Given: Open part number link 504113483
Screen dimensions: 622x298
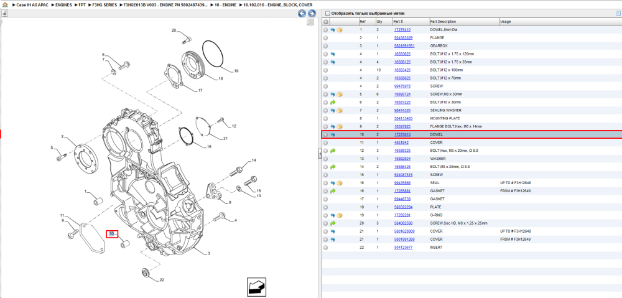Looking at the screenshot, I should click(x=403, y=118).
